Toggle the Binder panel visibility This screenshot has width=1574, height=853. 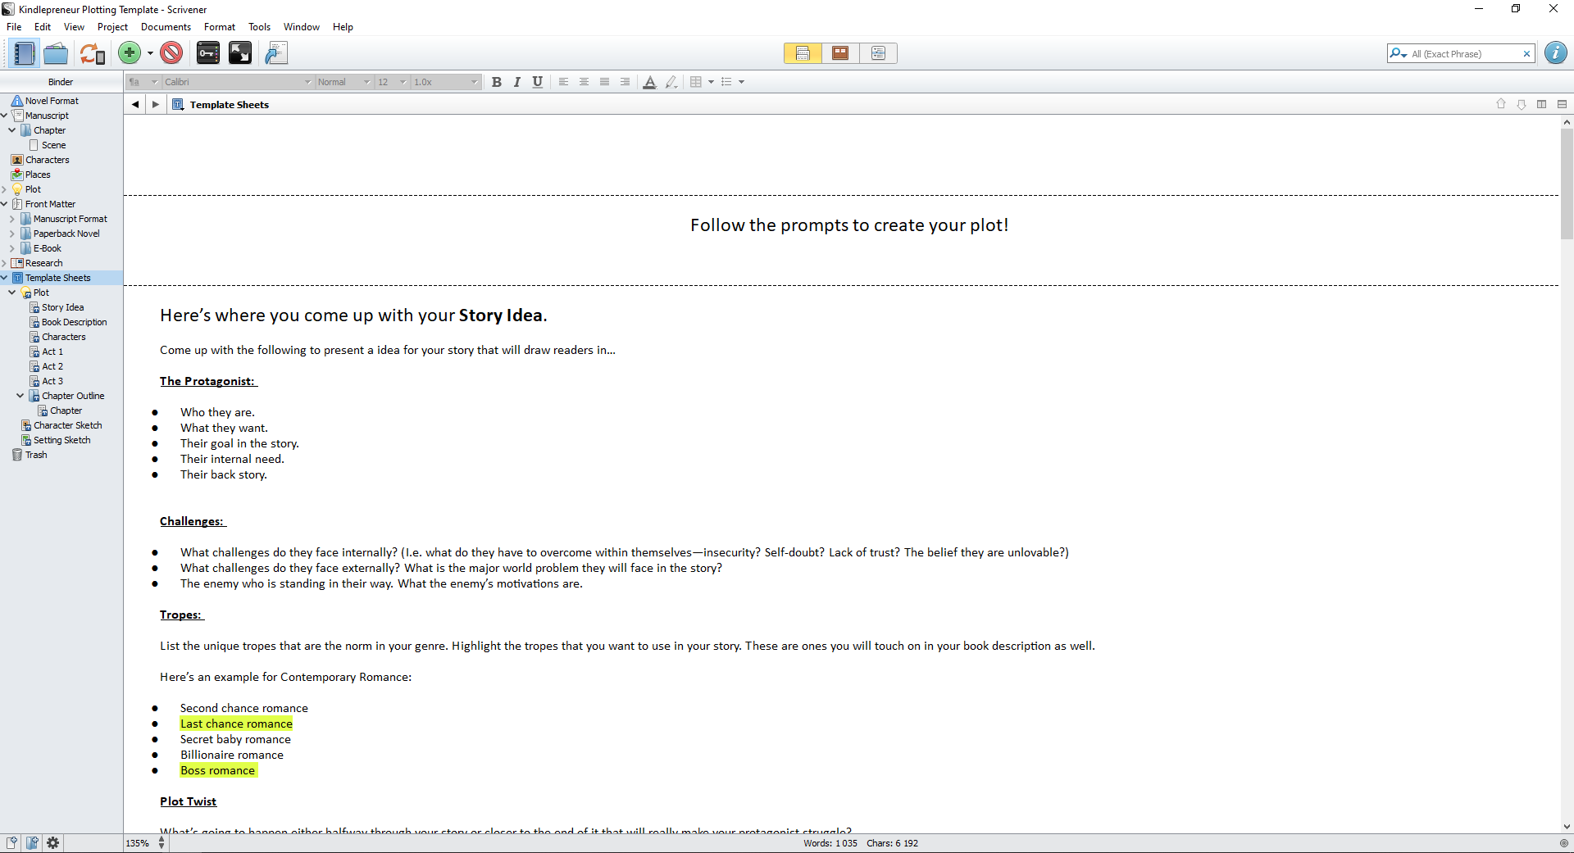tap(24, 52)
